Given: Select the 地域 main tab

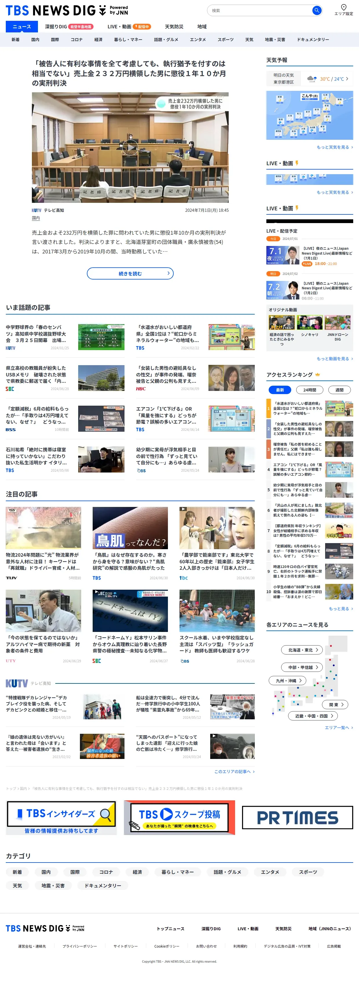Looking at the screenshot, I should click(x=202, y=26).
